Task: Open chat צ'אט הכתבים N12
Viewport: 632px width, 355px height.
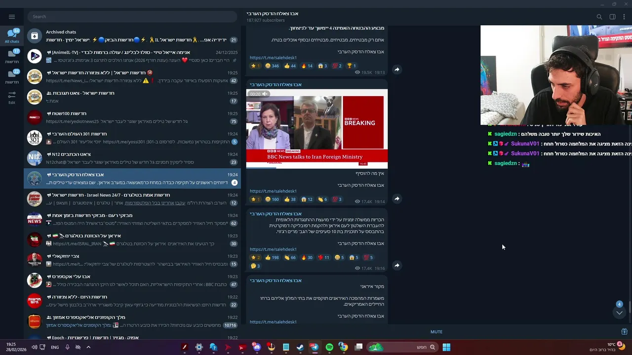Action: (x=132, y=158)
